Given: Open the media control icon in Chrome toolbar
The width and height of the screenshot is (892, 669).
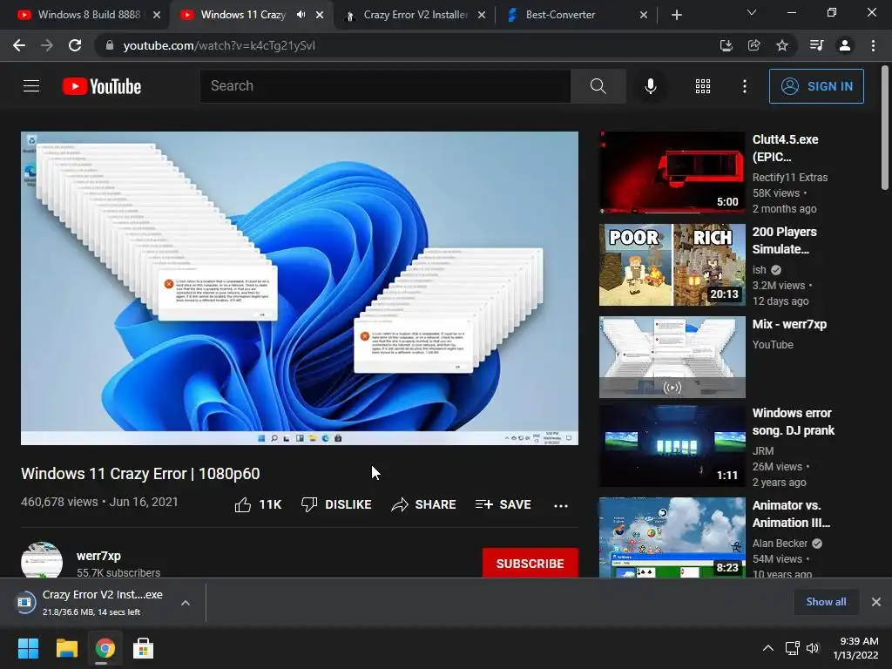Looking at the screenshot, I should (816, 45).
